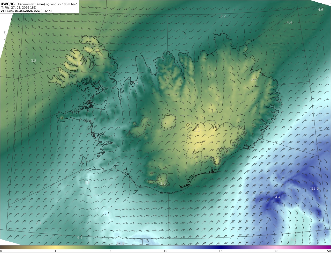The height and width of the screenshot is (253, 331).
Task: Click the map value label "6.5"
Action: click(x=80, y=238)
